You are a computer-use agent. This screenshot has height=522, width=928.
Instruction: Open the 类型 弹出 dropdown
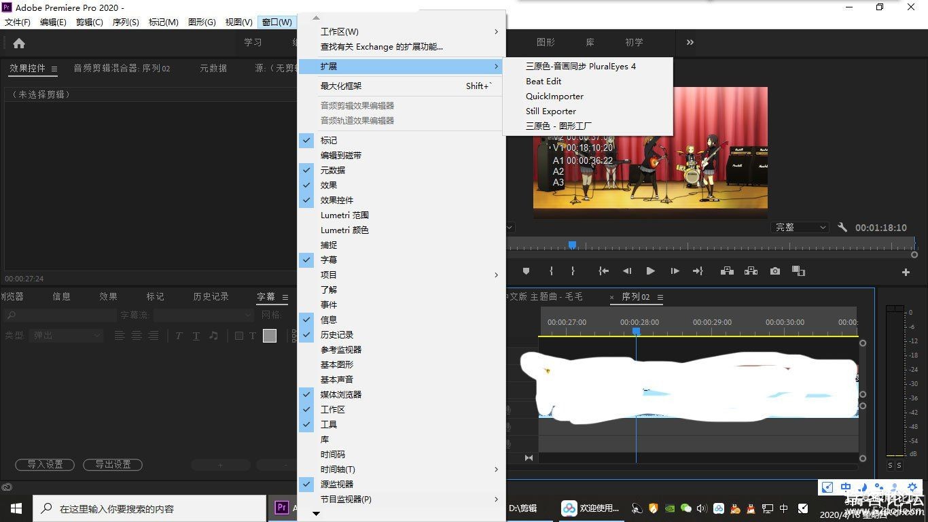[x=66, y=335]
